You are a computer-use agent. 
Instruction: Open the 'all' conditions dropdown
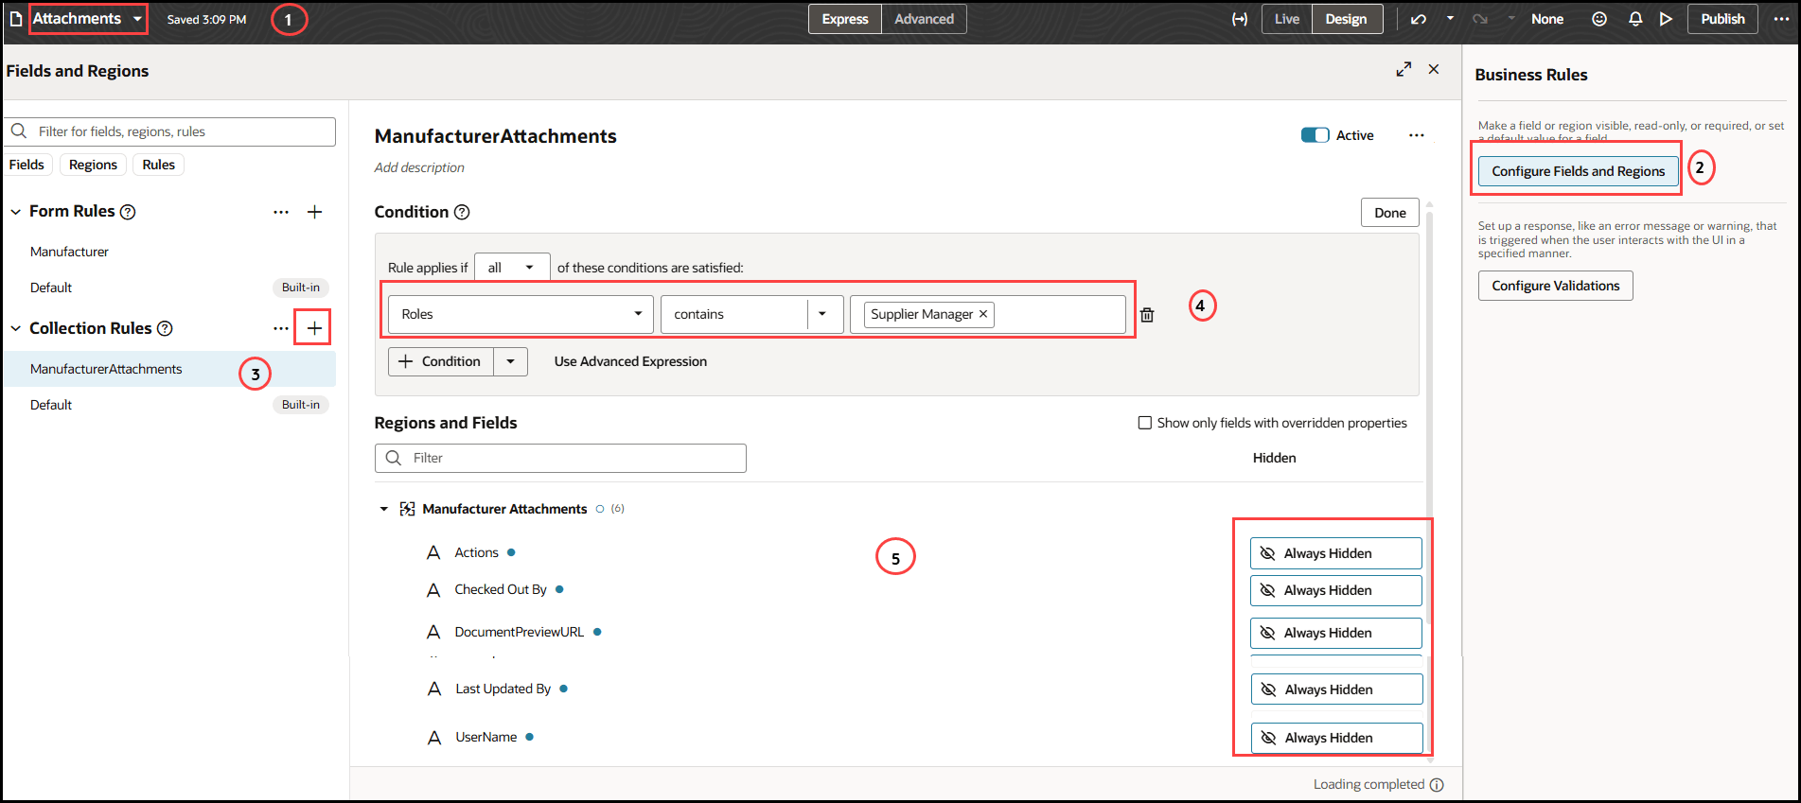[x=512, y=268]
